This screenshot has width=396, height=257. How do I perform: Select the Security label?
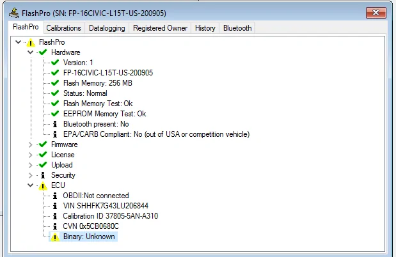[x=63, y=175]
